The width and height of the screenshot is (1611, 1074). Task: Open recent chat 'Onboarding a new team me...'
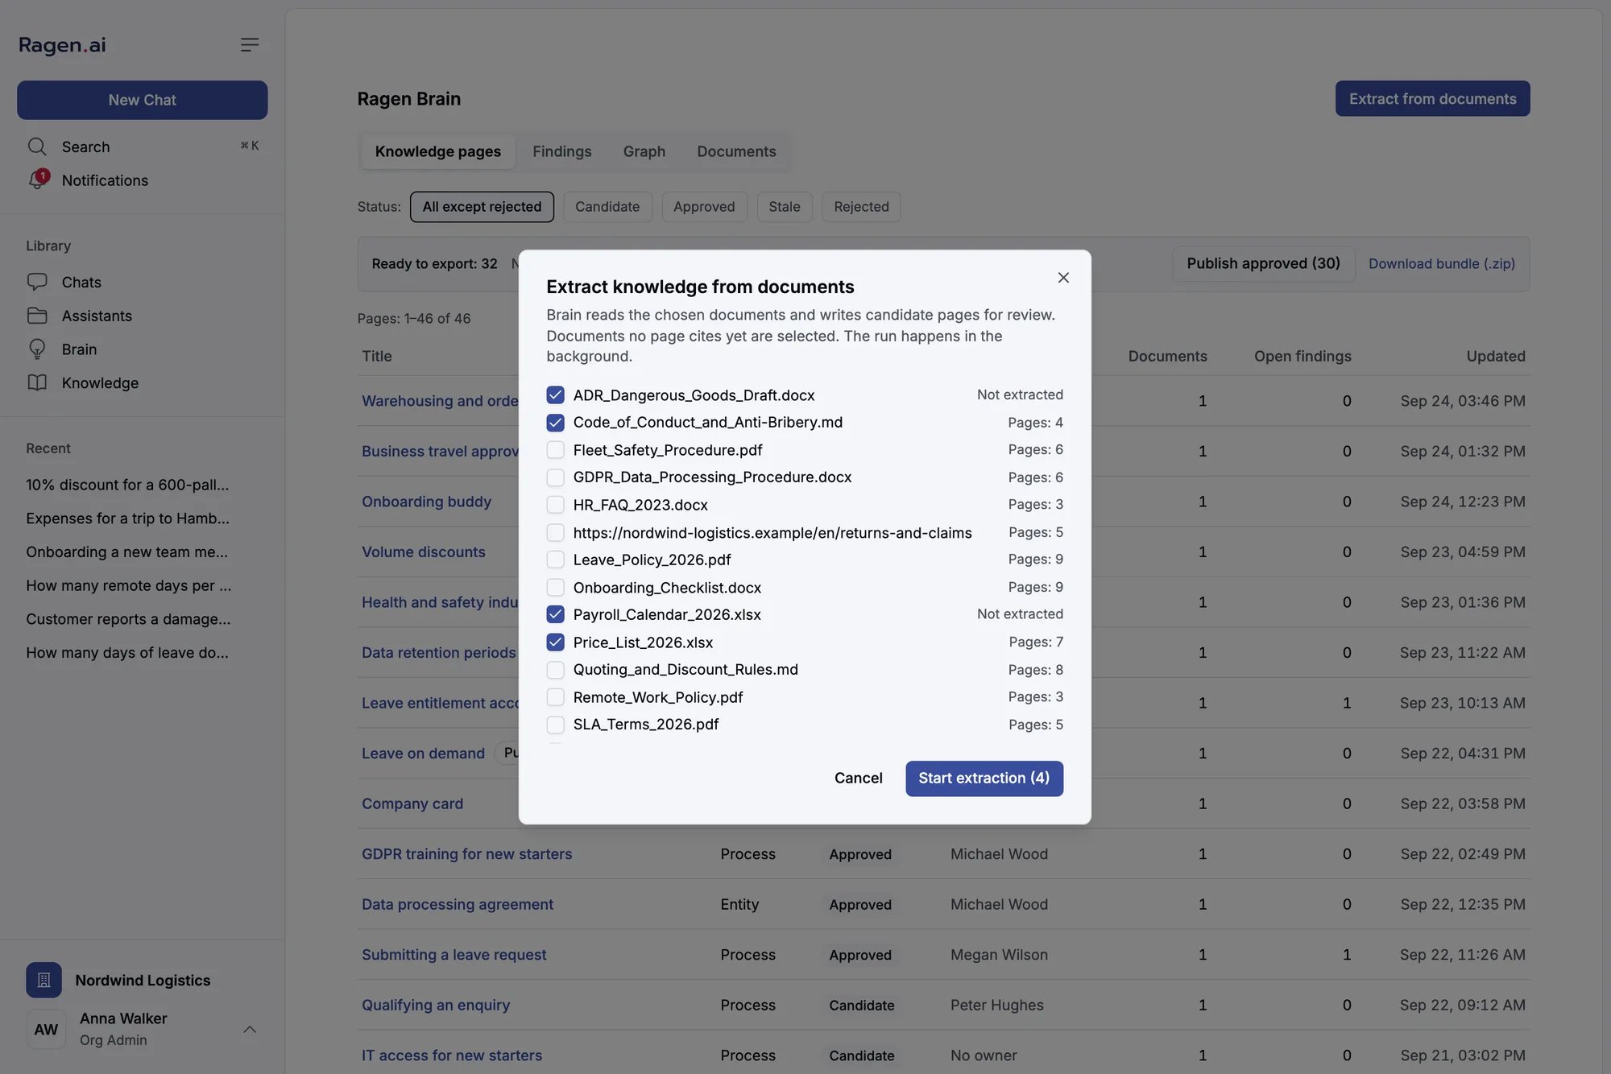pyautogui.click(x=126, y=552)
